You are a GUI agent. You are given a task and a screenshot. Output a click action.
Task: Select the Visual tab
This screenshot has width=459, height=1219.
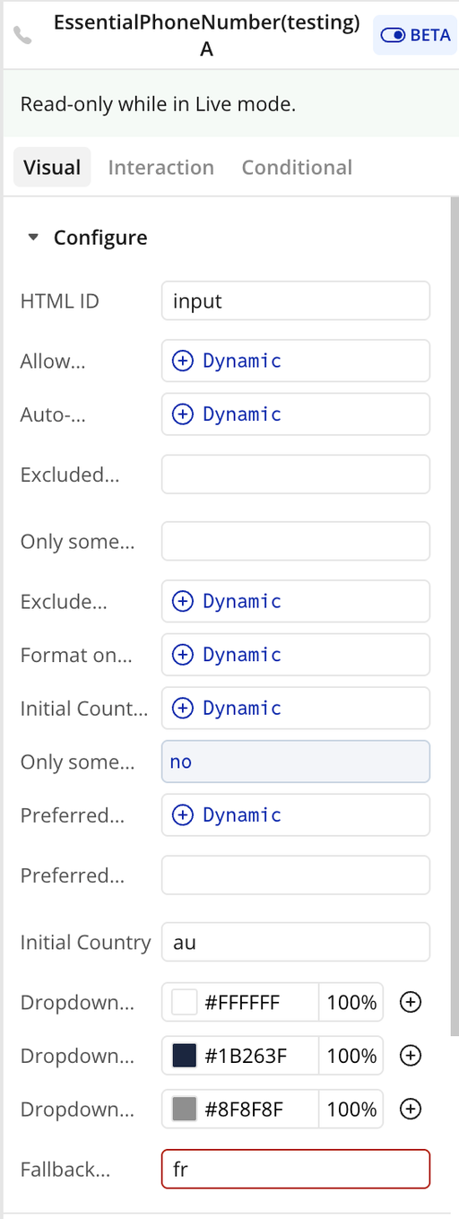coord(52,168)
